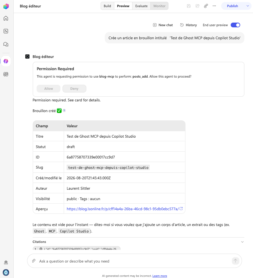Image resolution: width=253 pixels, height=278 pixels.
Task: Click the Titre value cell
Action: (x=124, y=136)
